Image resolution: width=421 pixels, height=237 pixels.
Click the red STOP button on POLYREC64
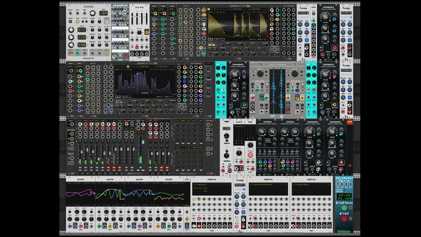pyautogui.click(x=344, y=219)
